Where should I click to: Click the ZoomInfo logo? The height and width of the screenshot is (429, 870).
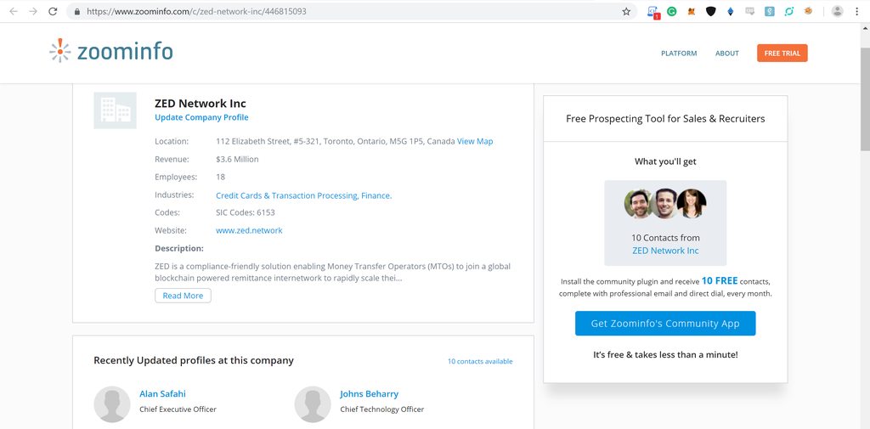point(111,51)
